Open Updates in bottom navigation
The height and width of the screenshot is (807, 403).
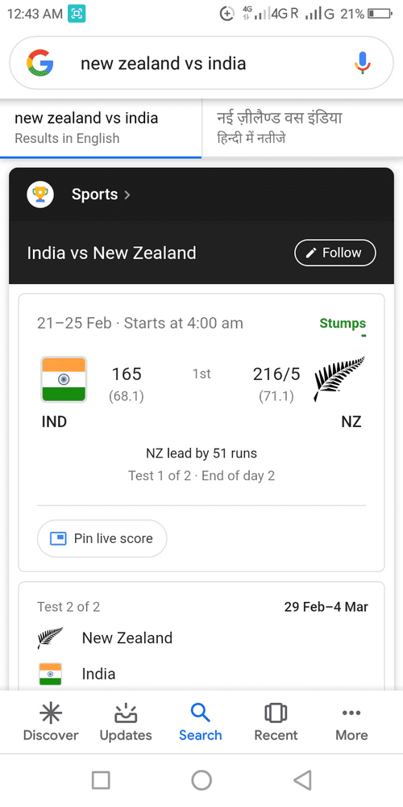click(126, 722)
